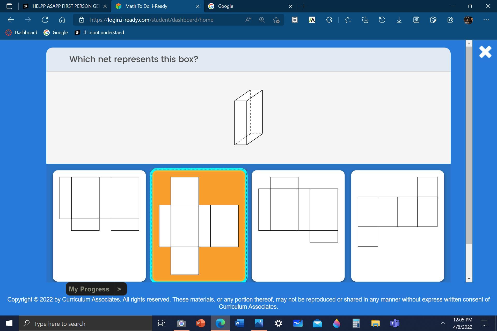Viewport: 497px width, 331px height.
Task: Show hidden system tray icons chevron
Action: pos(443,323)
